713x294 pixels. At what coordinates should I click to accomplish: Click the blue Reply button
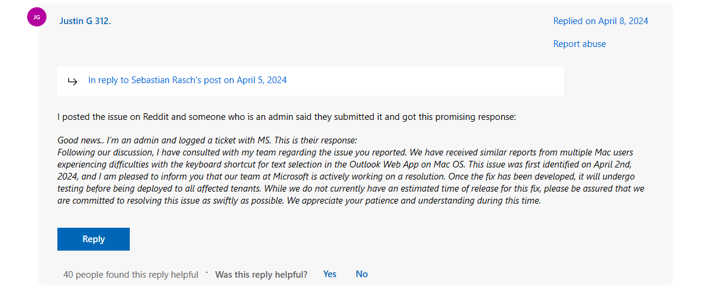click(94, 239)
